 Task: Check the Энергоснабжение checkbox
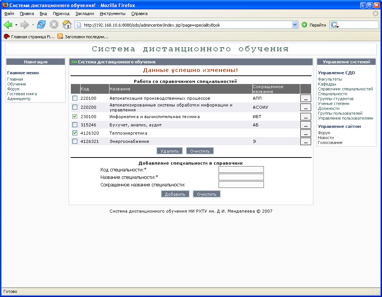pyautogui.click(x=75, y=141)
